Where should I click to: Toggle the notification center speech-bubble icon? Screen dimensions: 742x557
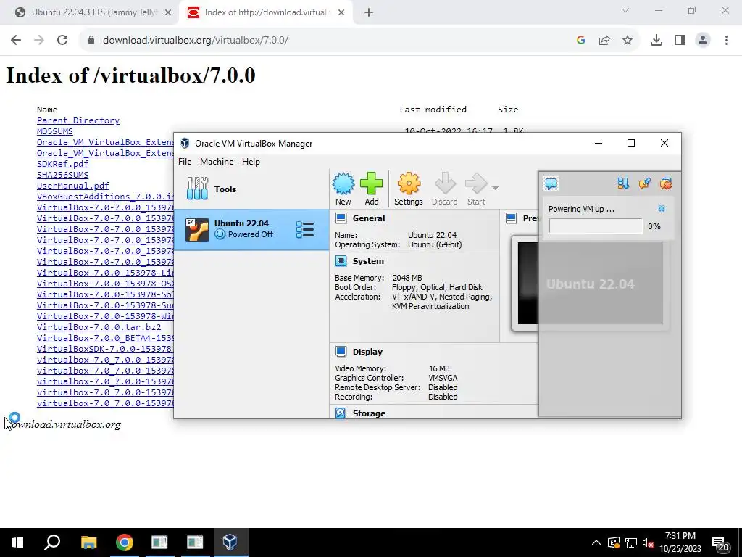pos(551,183)
